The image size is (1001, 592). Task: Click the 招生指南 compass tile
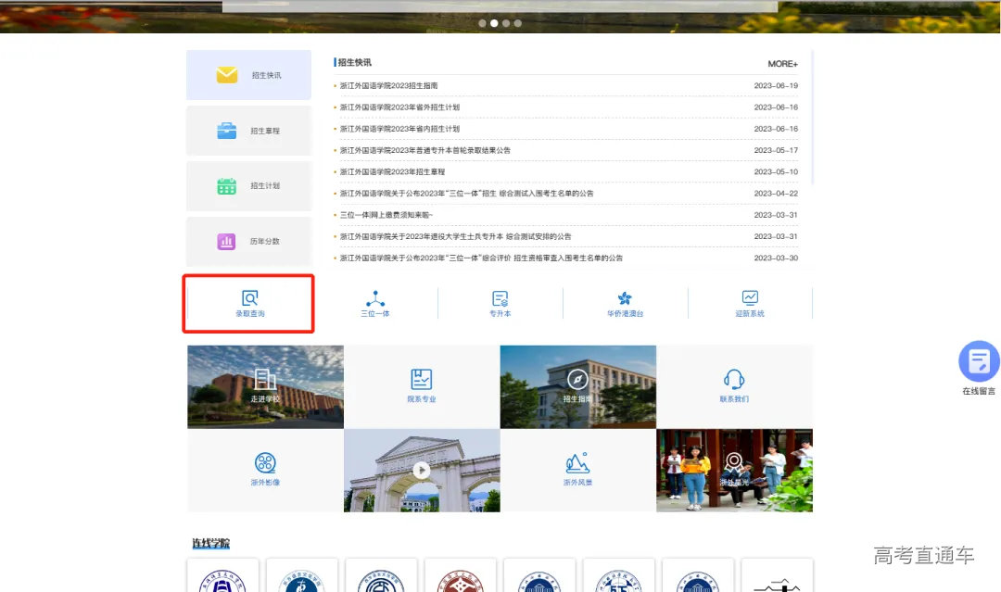[577, 386]
